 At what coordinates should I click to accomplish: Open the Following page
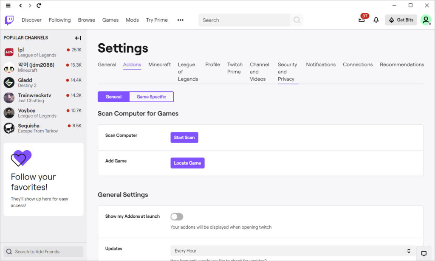coord(59,20)
